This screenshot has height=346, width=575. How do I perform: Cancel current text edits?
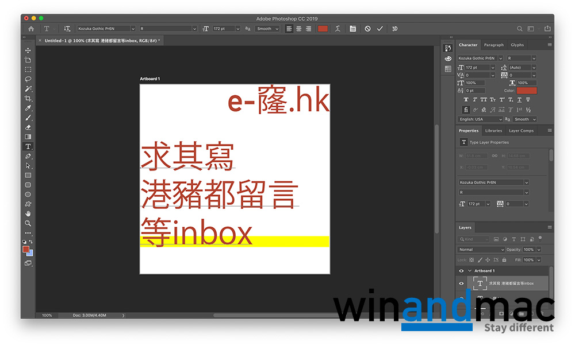pyautogui.click(x=367, y=29)
